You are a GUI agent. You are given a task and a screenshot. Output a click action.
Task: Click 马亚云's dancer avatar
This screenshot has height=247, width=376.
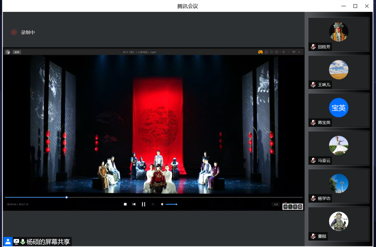pos(339,145)
